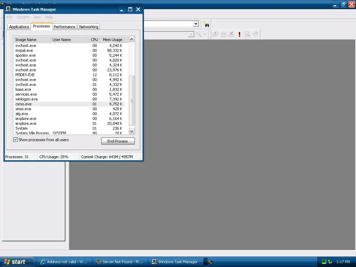Switch to the Performance tab
Image resolution: width=356 pixels, height=267 pixels.
64,26
